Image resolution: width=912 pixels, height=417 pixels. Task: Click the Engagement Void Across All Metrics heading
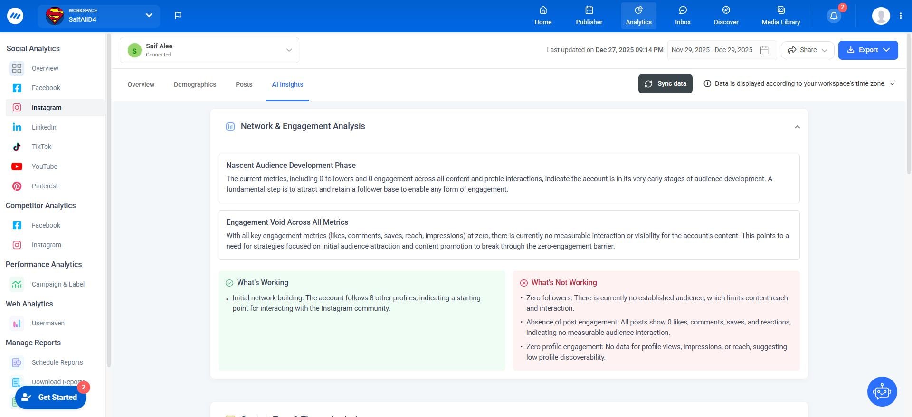coord(287,222)
